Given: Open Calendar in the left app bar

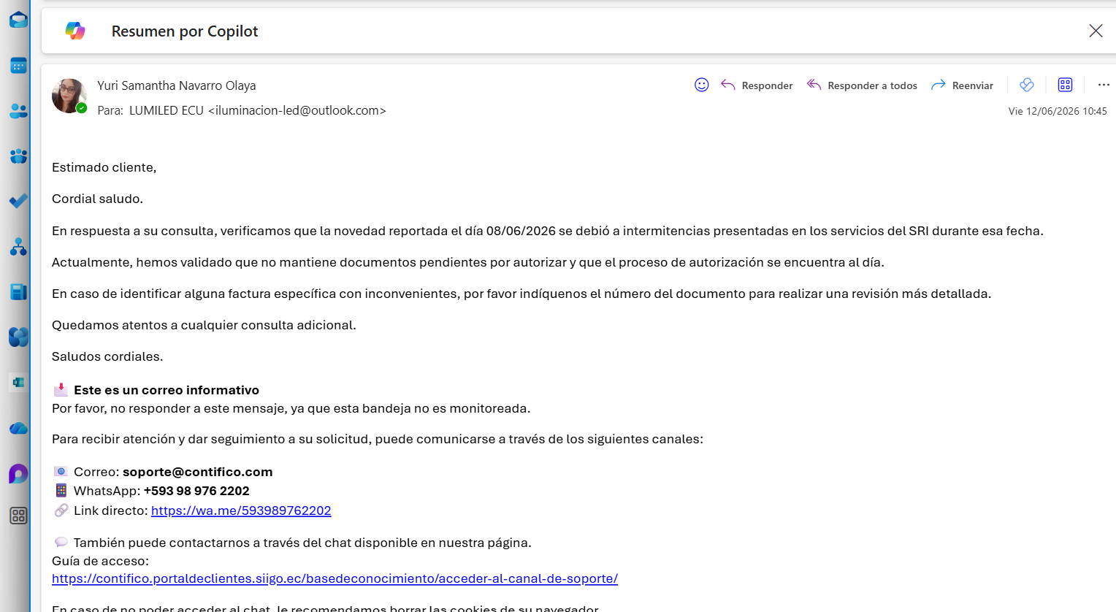Looking at the screenshot, I should tap(18, 66).
